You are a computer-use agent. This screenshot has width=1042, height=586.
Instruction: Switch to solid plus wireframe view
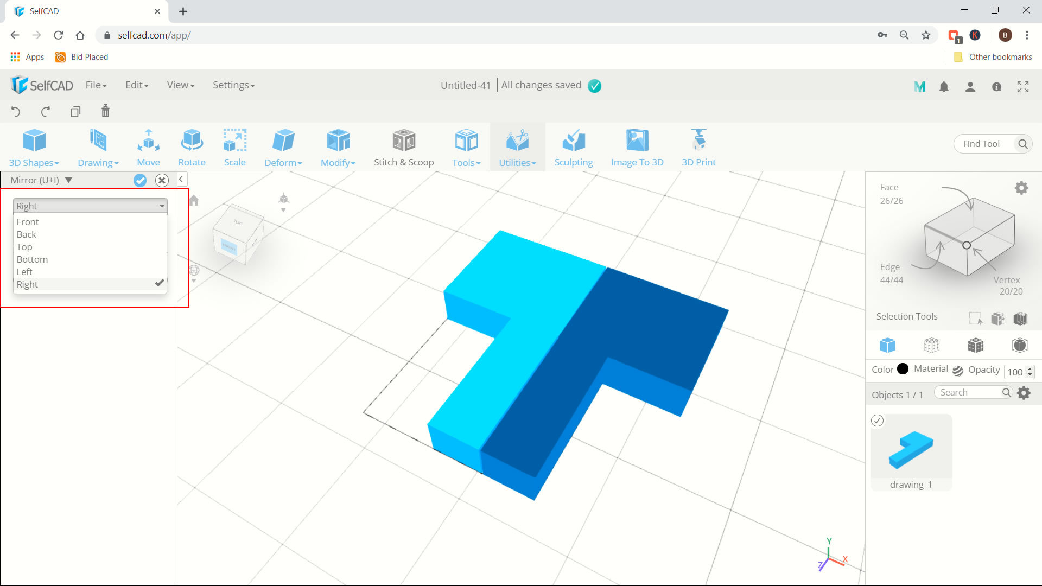pyautogui.click(x=976, y=345)
